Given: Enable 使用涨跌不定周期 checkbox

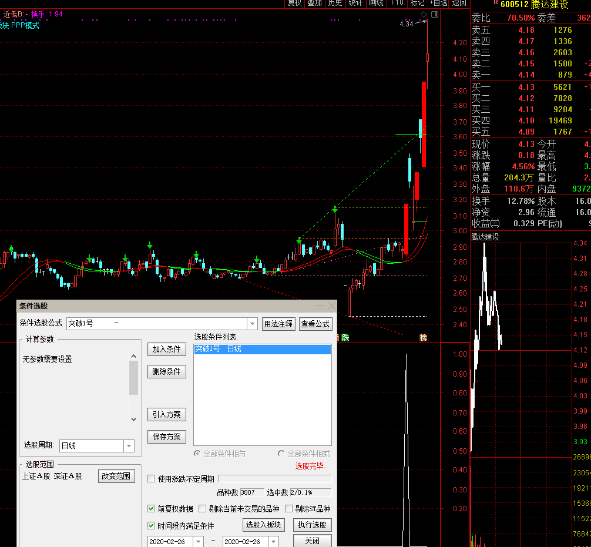Looking at the screenshot, I should 152,479.
